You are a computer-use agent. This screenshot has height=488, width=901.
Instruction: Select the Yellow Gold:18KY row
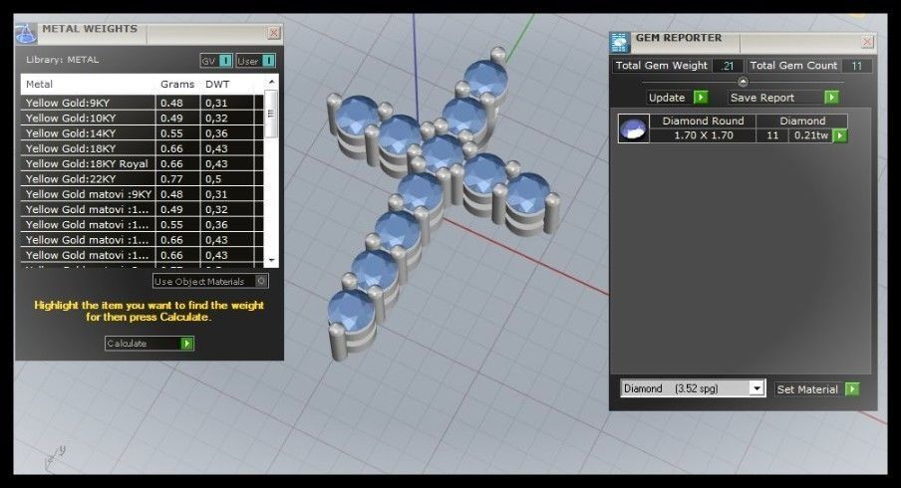pyautogui.click(x=142, y=148)
